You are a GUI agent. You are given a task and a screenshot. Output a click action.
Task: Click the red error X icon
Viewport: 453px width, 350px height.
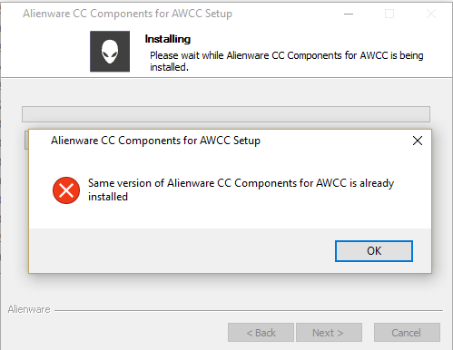(x=66, y=190)
